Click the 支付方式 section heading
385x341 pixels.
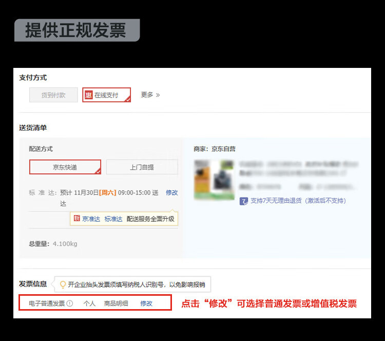pyautogui.click(x=33, y=78)
